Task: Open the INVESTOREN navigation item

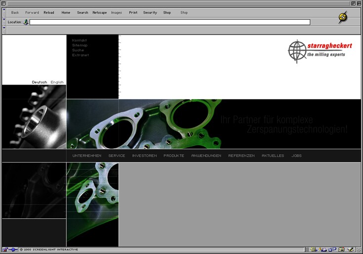Action: click(x=144, y=156)
